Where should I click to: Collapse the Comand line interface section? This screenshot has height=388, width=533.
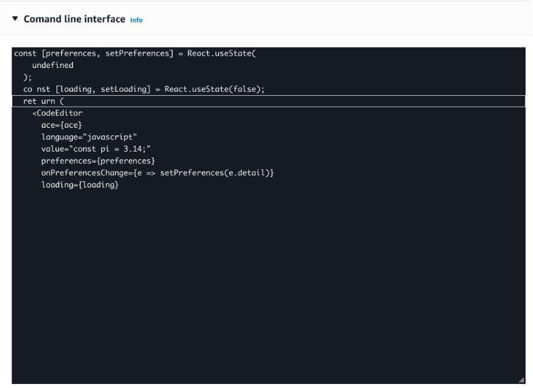point(15,19)
